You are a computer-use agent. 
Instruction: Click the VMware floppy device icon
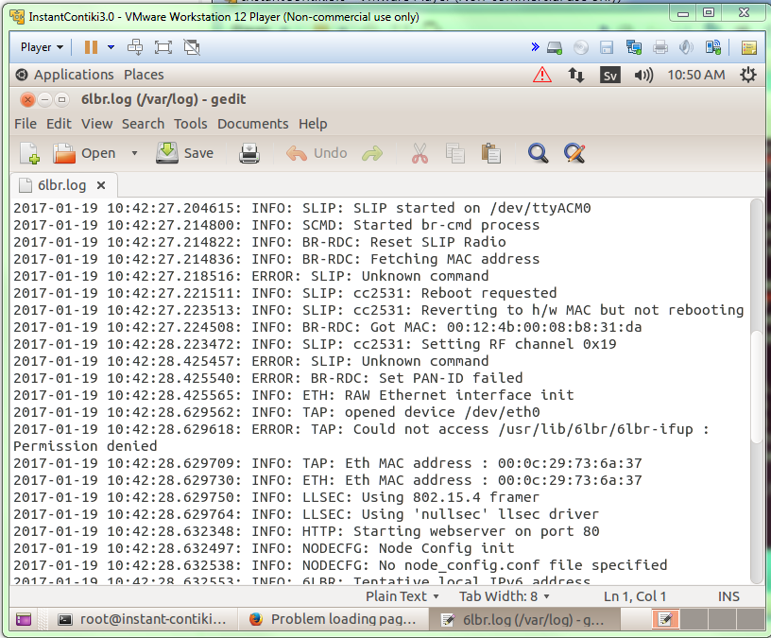pos(607,47)
